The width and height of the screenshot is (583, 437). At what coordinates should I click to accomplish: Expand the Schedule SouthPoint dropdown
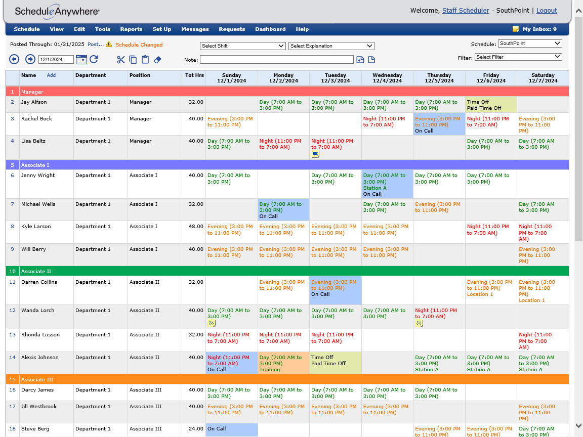coord(529,43)
